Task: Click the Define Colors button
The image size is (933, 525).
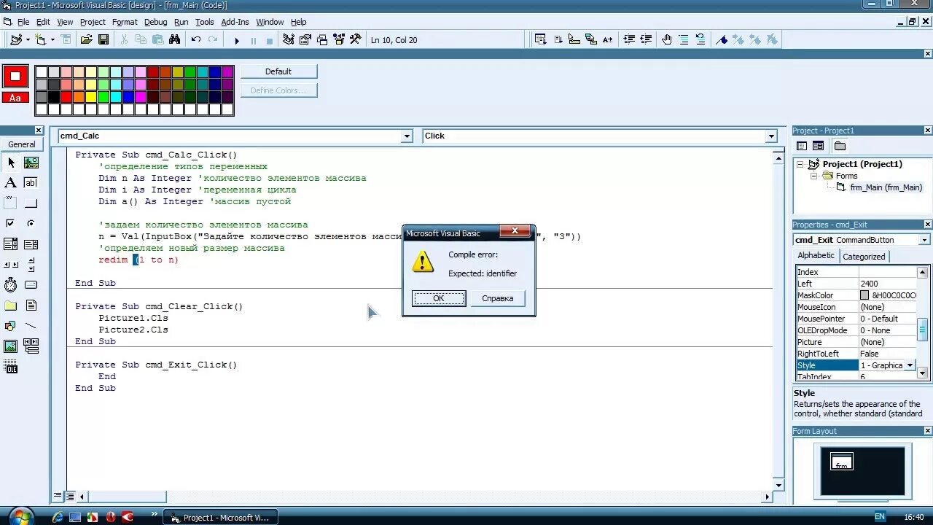Action: [x=278, y=90]
